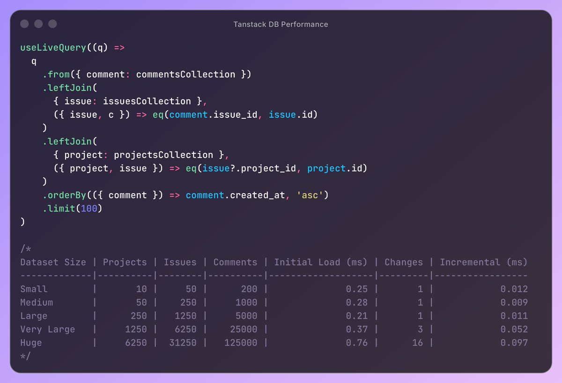This screenshot has height=383, width=562.
Task: Click the Issues value 6250 in Very Large row
Action: point(185,329)
